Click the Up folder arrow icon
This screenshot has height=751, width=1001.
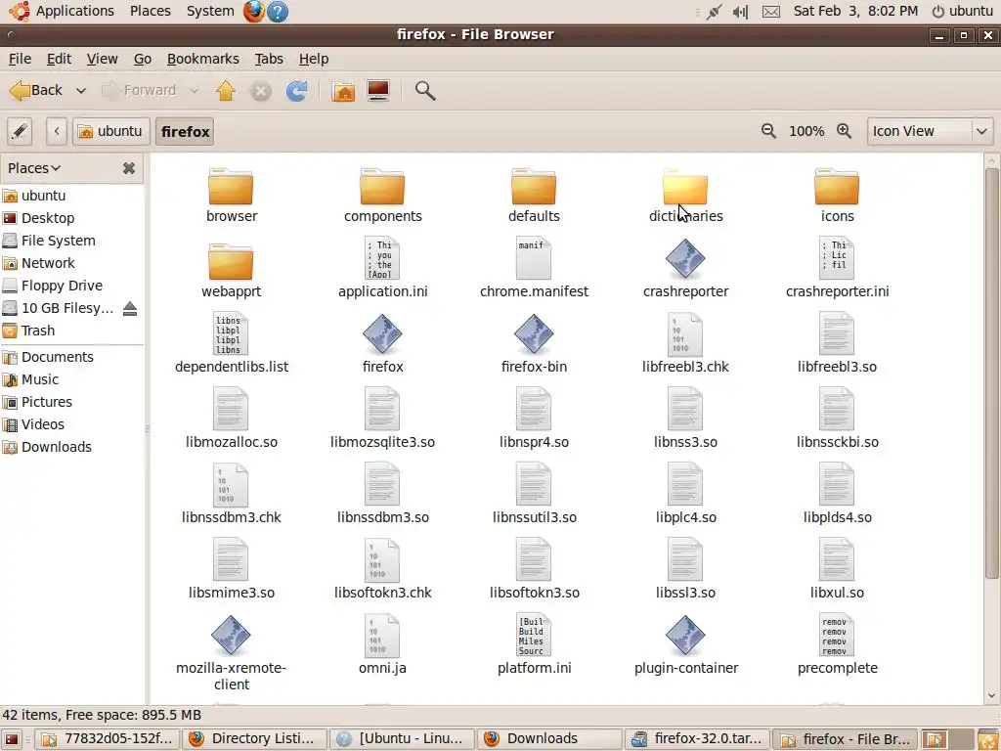(x=226, y=91)
